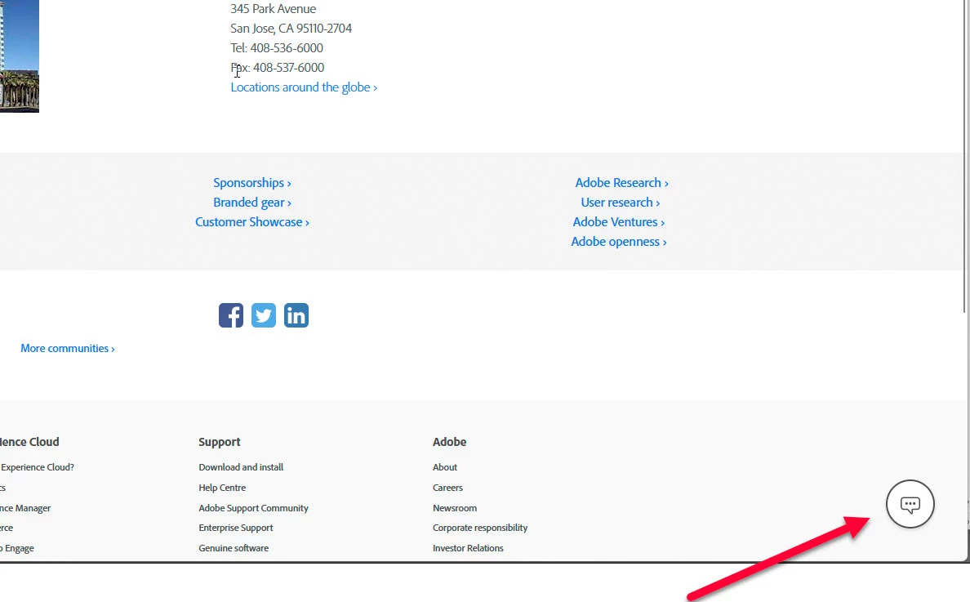970x602 pixels.
Task: Click the 345 Park Avenue address line
Action: click(273, 9)
